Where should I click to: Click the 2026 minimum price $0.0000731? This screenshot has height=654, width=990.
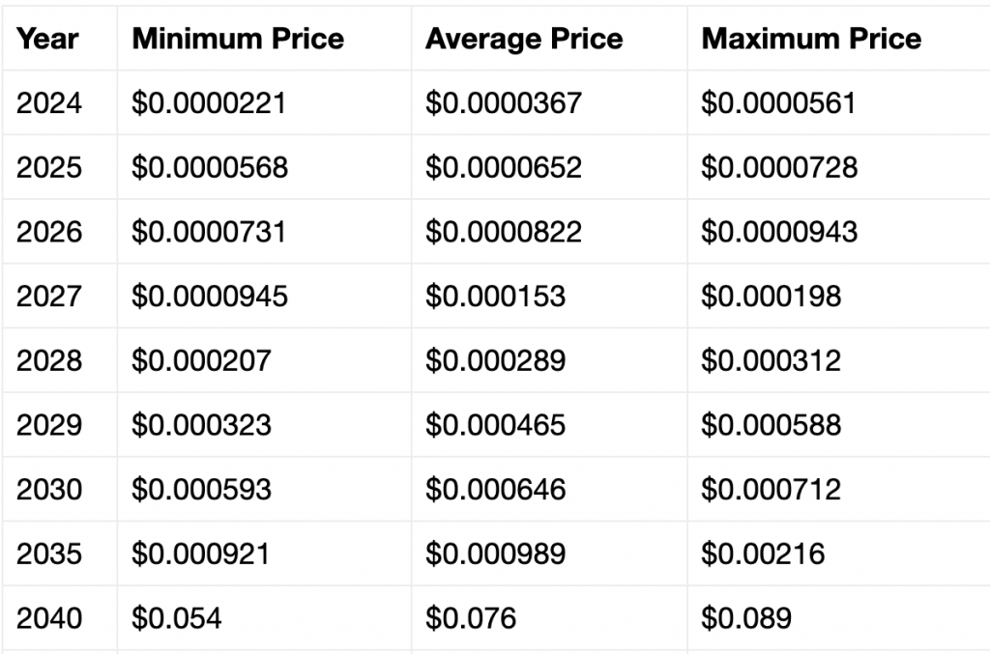coord(209,232)
